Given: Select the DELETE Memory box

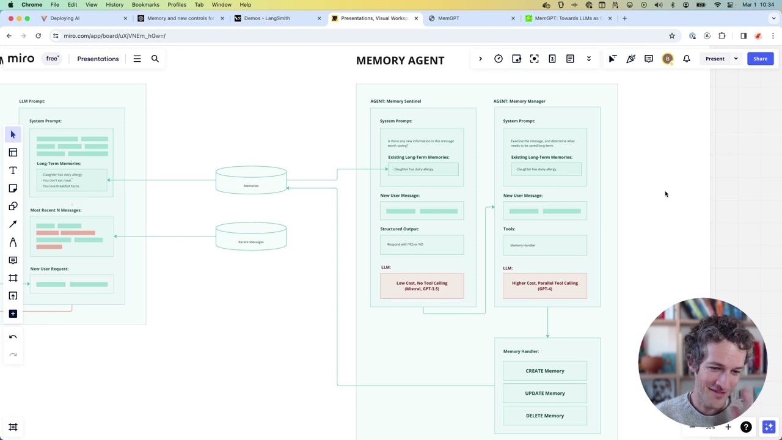Looking at the screenshot, I should (x=545, y=416).
